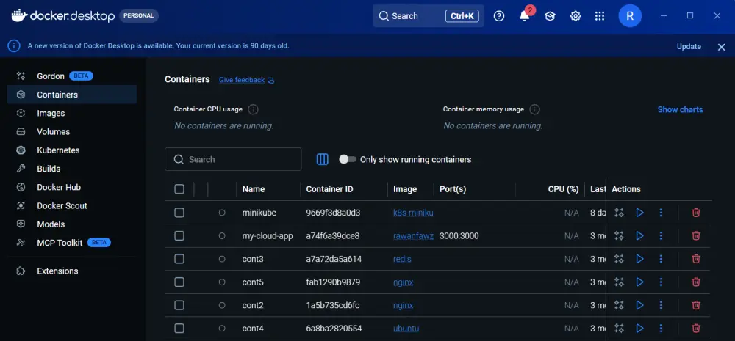Ask Gordon sparkle icon for cont2
Image resolution: width=735 pixels, height=341 pixels.
point(619,305)
